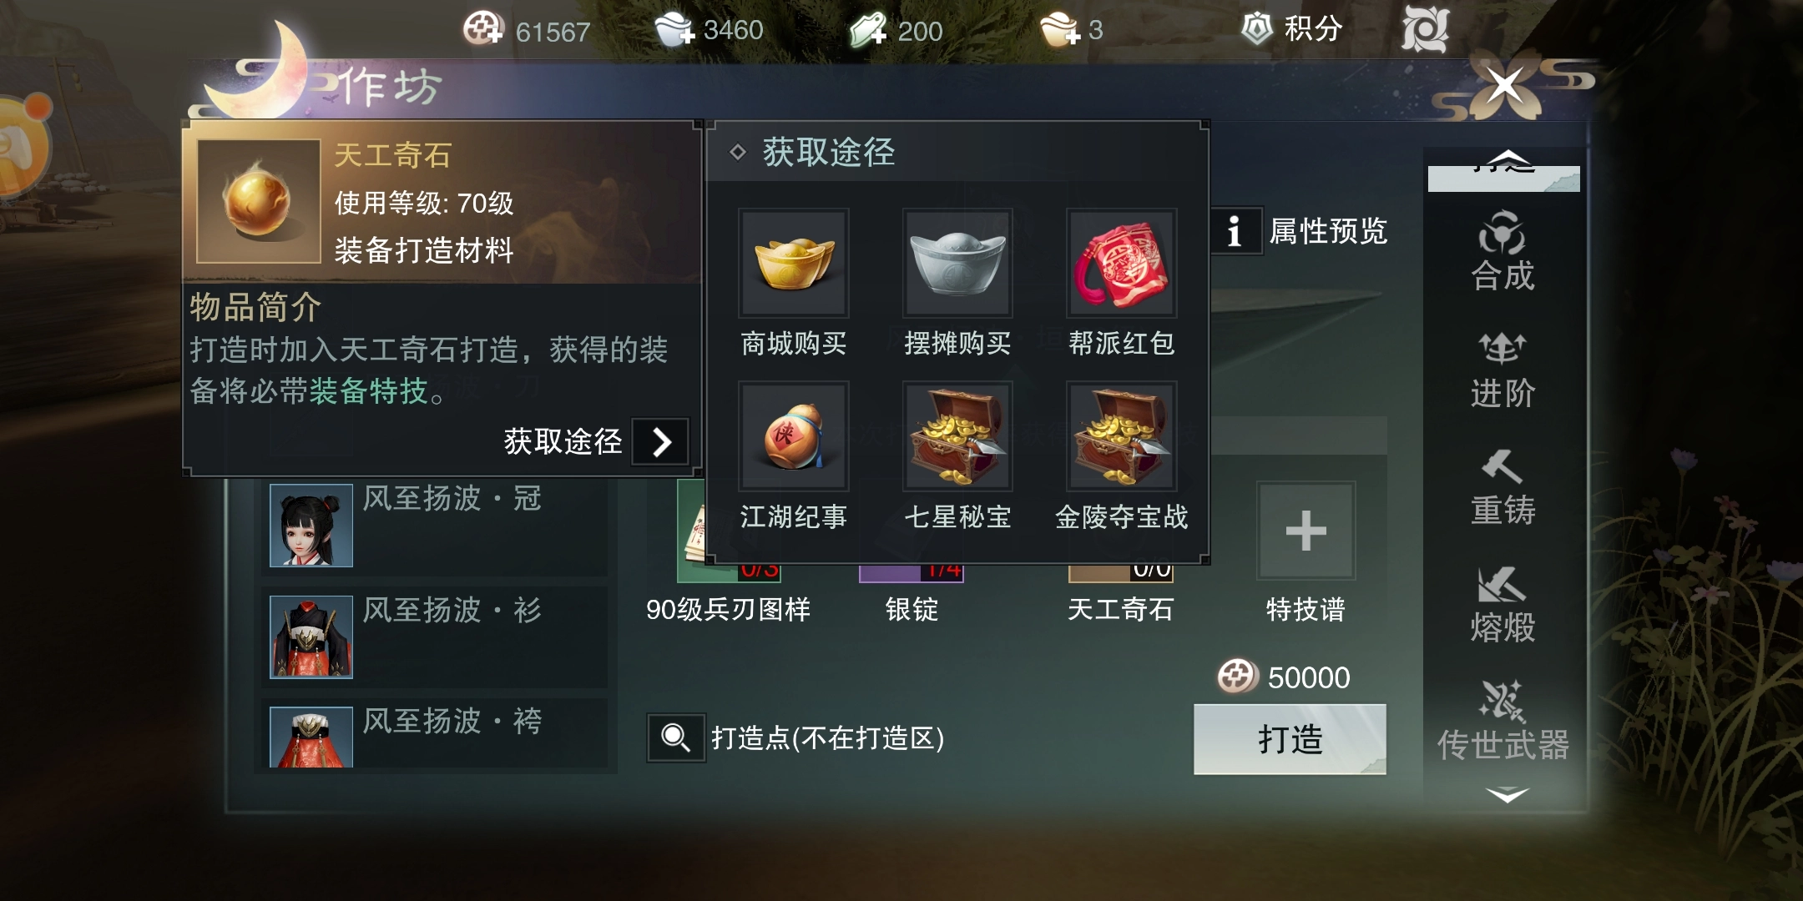Select 商城购买 gold ingot icon
The height and width of the screenshot is (901, 1803).
coord(793,263)
